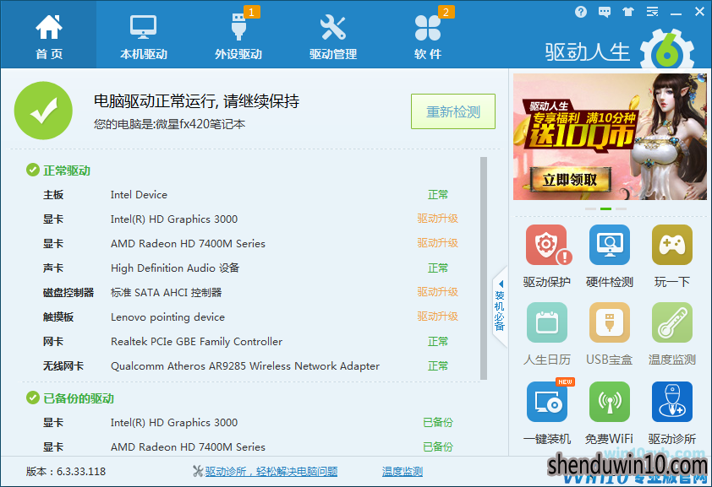Select the middle green banner page indicator
712x487 pixels.
click(x=605, y=208)
